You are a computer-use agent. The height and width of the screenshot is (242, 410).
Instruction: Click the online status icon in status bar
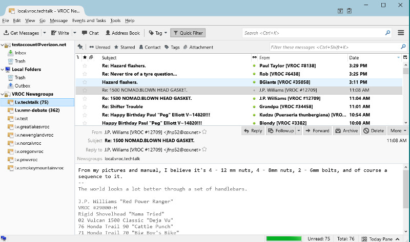[4, 238]
